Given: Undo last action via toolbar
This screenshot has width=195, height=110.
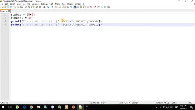Looking at the screenshot, I should 37,7.
